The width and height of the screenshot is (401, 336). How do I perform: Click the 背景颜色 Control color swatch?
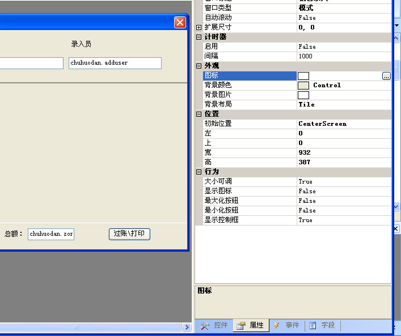tap(303, 86)
